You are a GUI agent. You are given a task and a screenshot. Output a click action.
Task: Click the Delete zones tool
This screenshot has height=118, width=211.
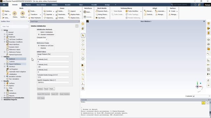pyautogui.click(x=59, y=11)
